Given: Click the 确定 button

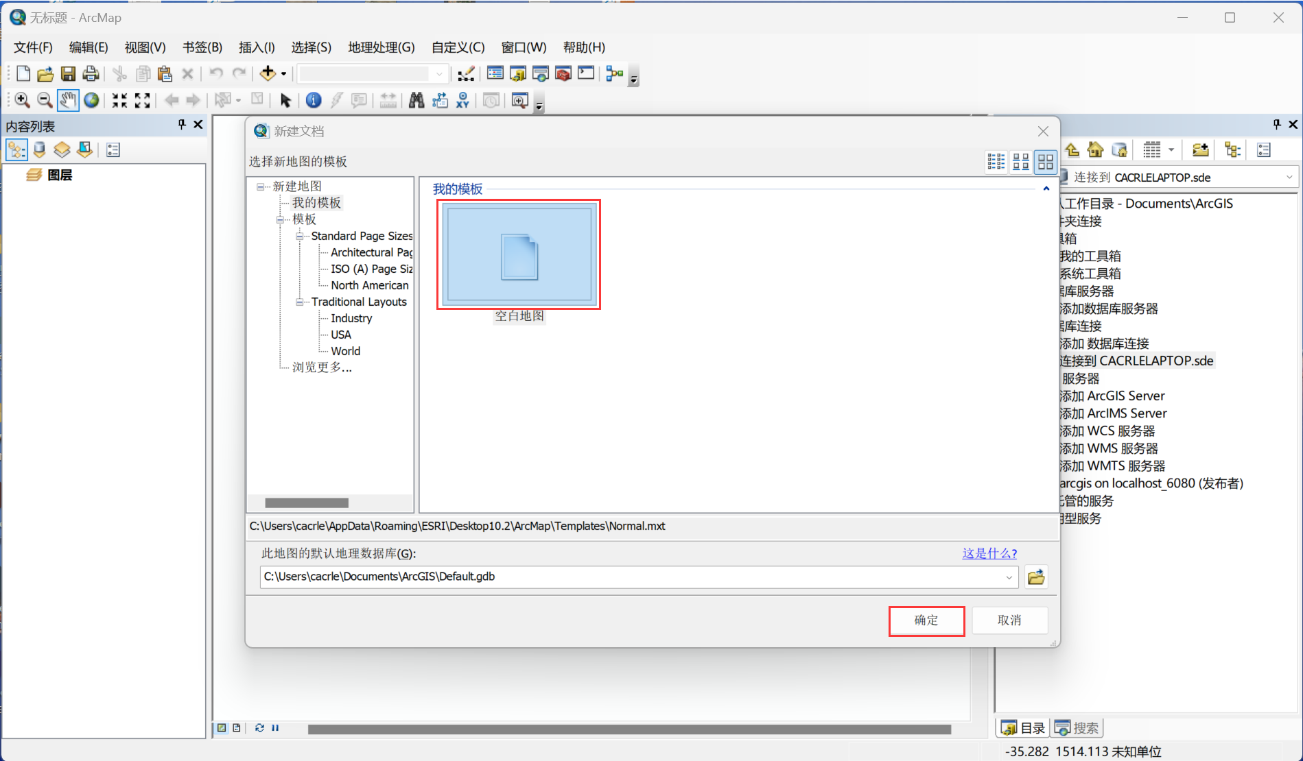Looking at the screenshot, I should 926,620.
